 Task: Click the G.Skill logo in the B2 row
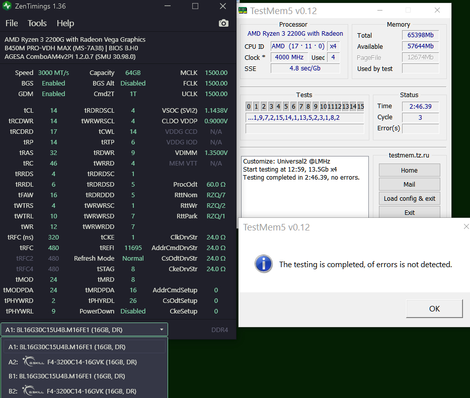click(33, 390)
